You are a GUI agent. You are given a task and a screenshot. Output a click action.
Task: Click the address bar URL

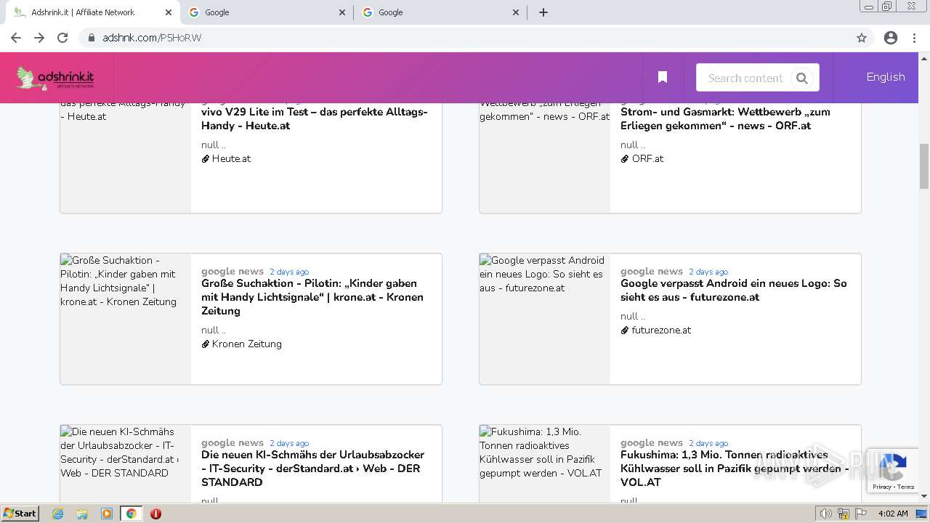[x=152, y=38]
